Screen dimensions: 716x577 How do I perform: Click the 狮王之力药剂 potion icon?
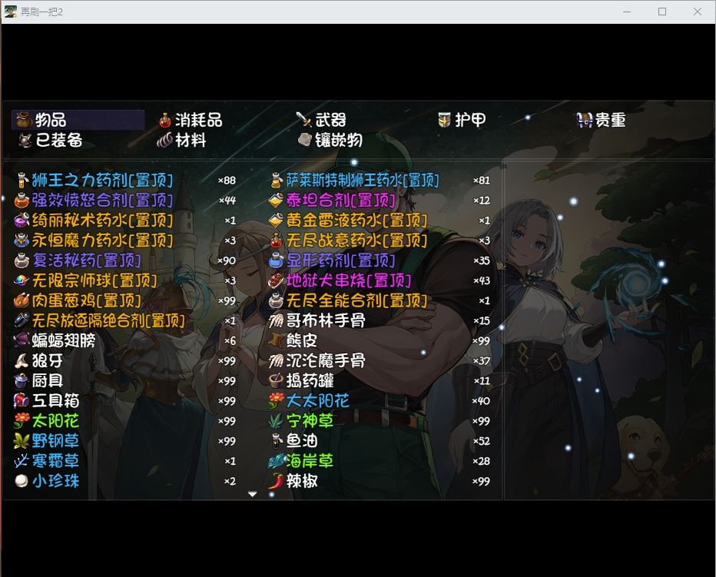tap(22, 180)
